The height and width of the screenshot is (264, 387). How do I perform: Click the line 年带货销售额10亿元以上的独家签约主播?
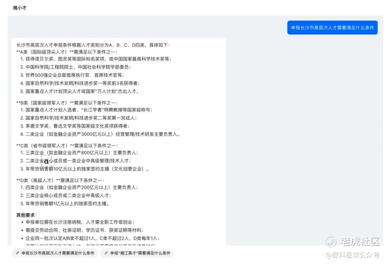(85, 169)
